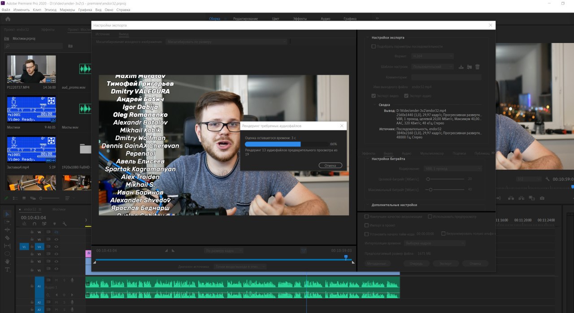Click Максимальный битрейт slider handle

[430, 189]
